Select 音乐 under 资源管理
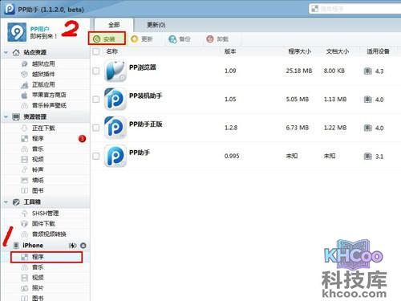This screenshot has height=301, width=401. 38,149
